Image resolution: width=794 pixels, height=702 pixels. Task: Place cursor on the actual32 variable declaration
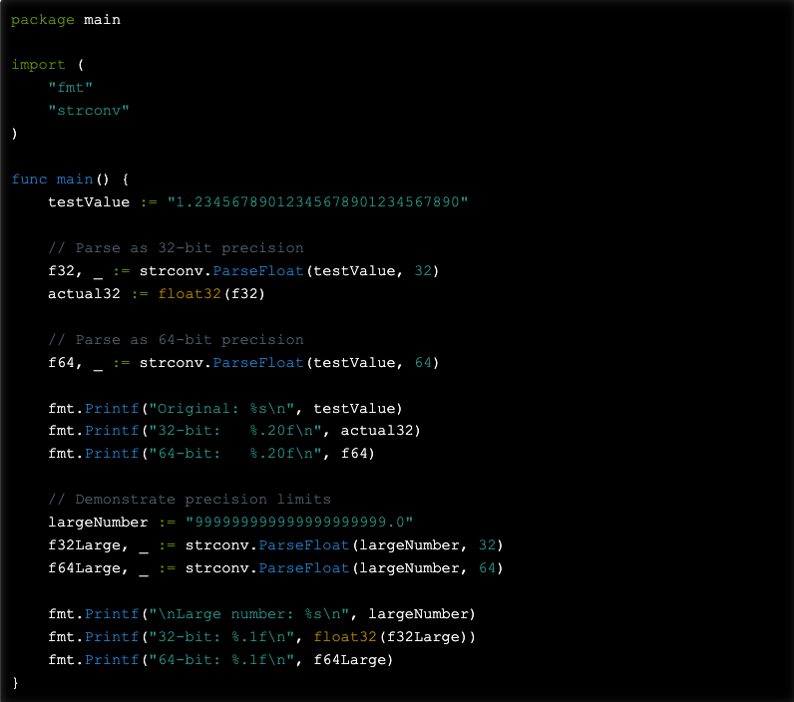84,294
